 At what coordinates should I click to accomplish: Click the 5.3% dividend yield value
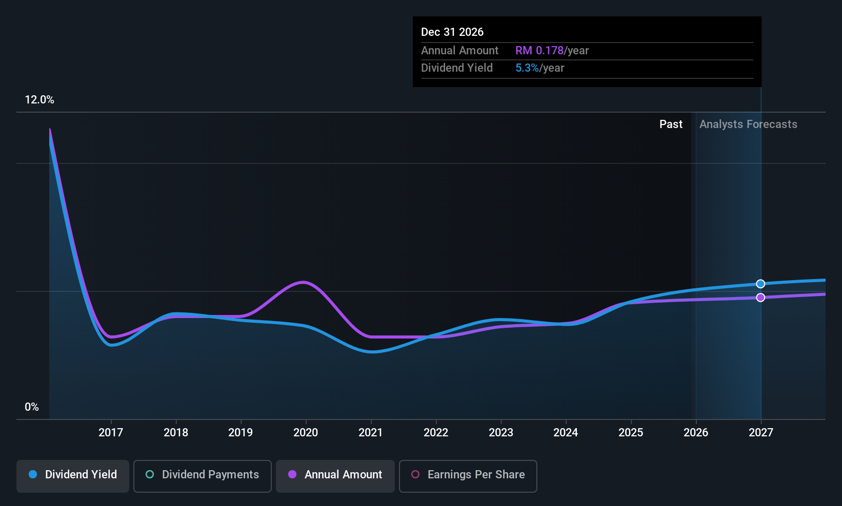tap(527, 68)
